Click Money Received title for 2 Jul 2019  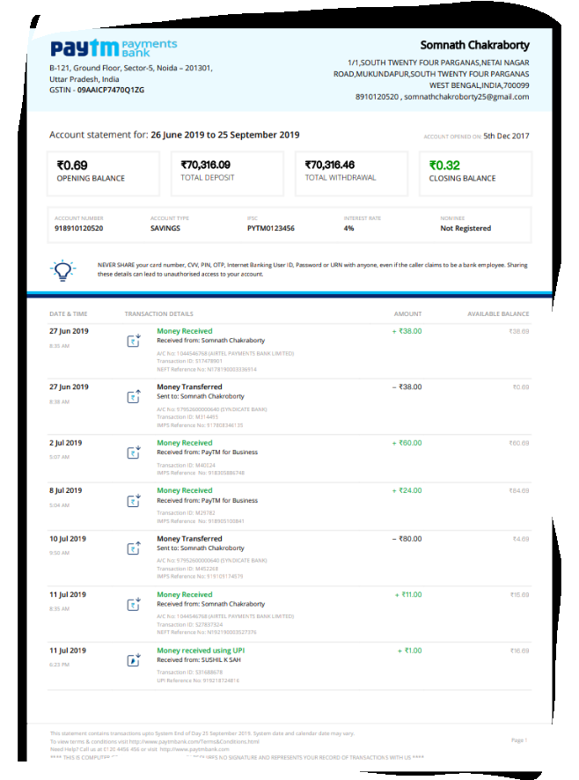[x=185, y=443]
